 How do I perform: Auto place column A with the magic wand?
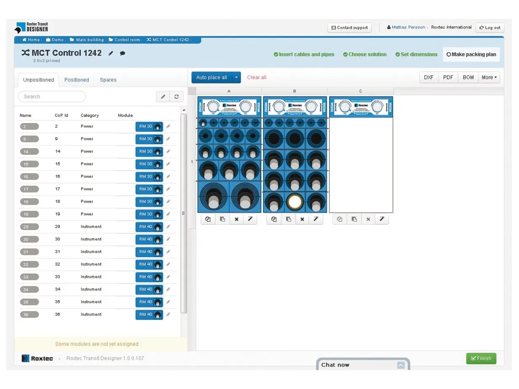250,219
